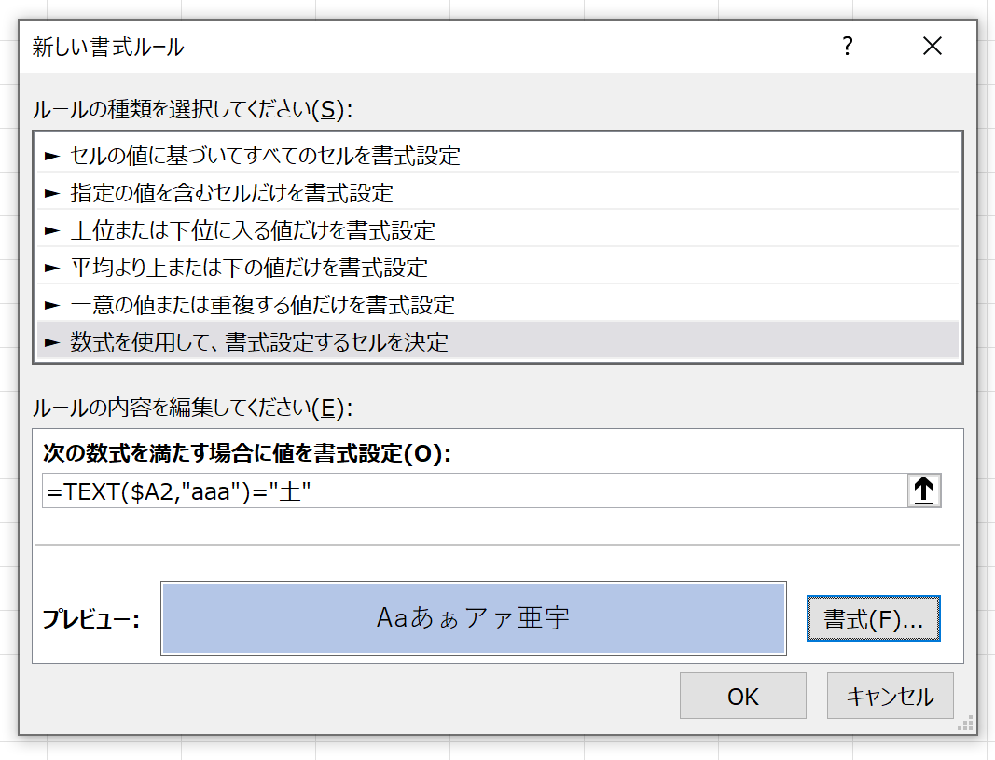Click the dialog resize grip at bottom corner
Viewport: 995px width, 760px height.
[x=966, y=724]
